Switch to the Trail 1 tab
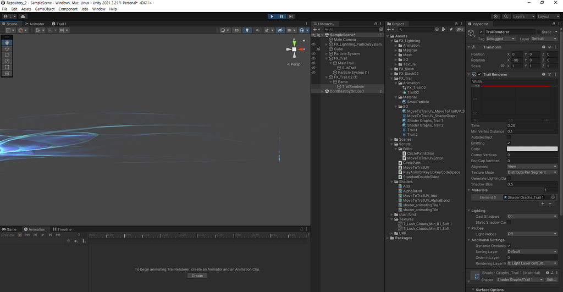The image size is (563, 292). pos(59,24)
